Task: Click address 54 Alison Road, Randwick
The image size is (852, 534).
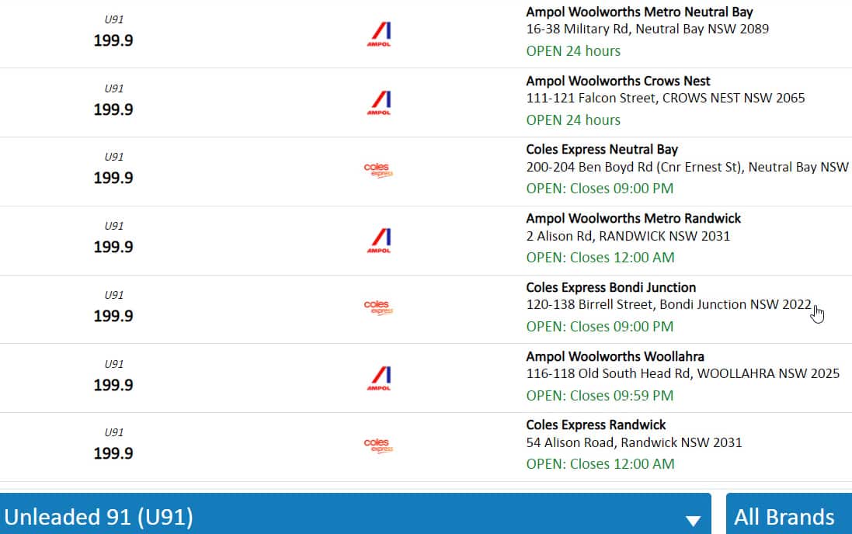Action: coord(634,442)
